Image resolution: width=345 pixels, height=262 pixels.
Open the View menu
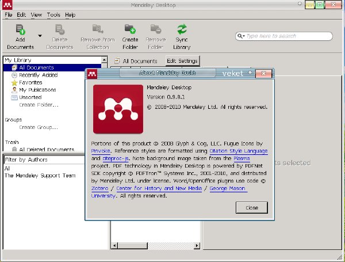click(36, 15)
